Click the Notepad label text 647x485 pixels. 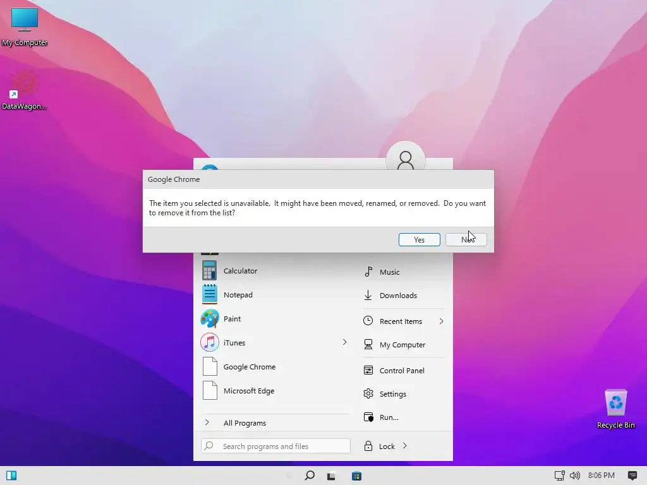point(238,295)
